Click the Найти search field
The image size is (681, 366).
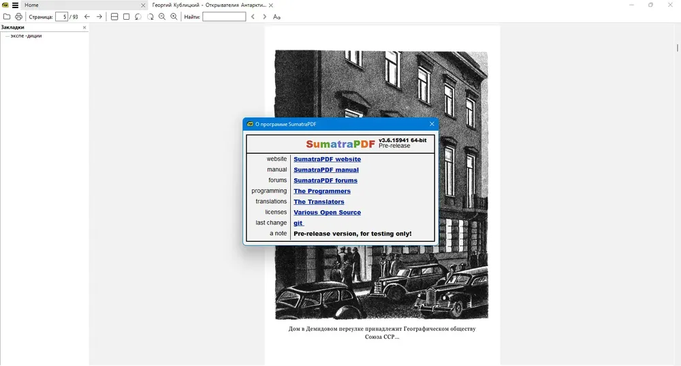[224, 17]
